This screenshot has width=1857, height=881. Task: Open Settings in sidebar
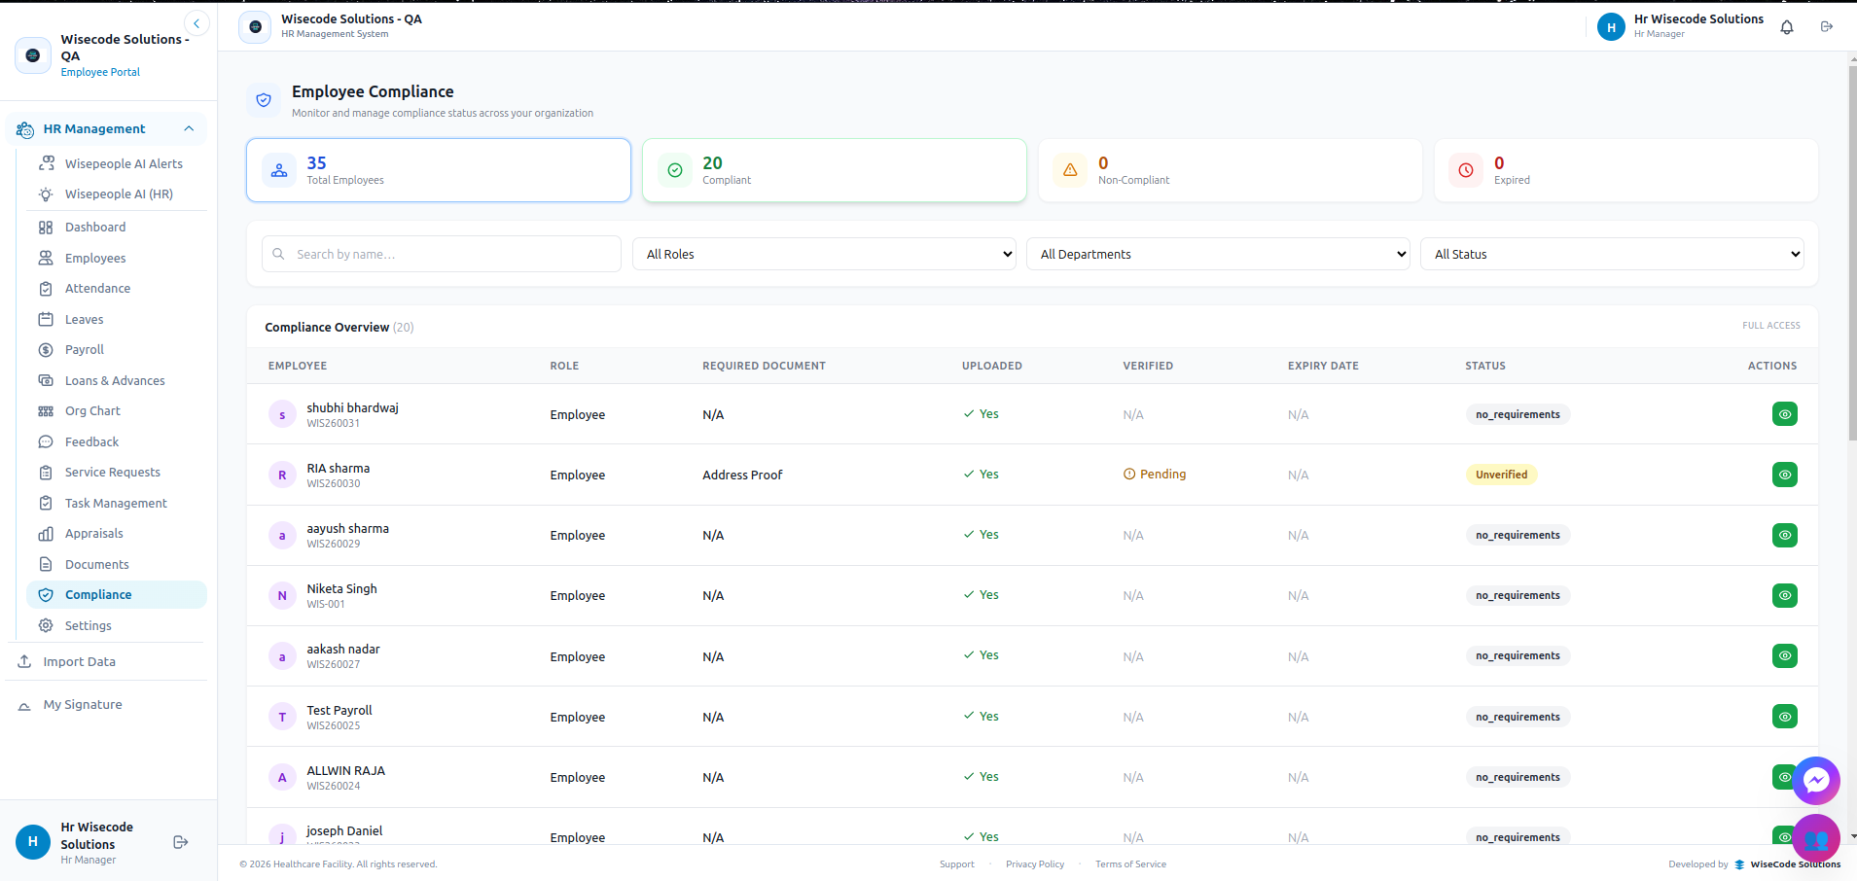(117, 625)
